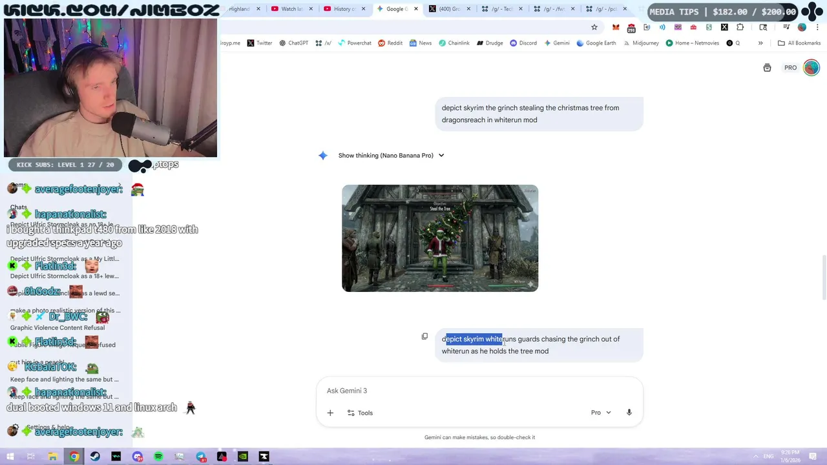Bookmark this page with the star icon
This screenshot has width=827, height=465.
coord(594,27)
